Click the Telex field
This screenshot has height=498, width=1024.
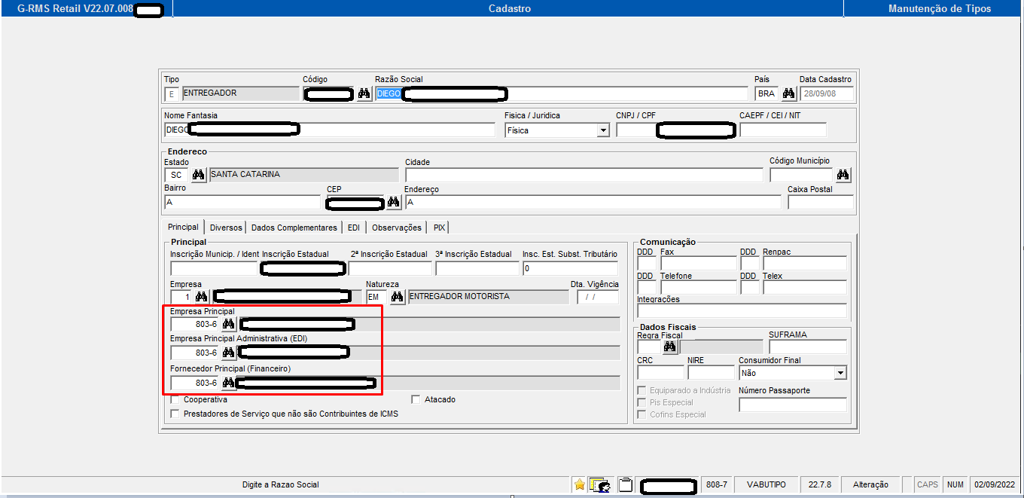(804, 288)
